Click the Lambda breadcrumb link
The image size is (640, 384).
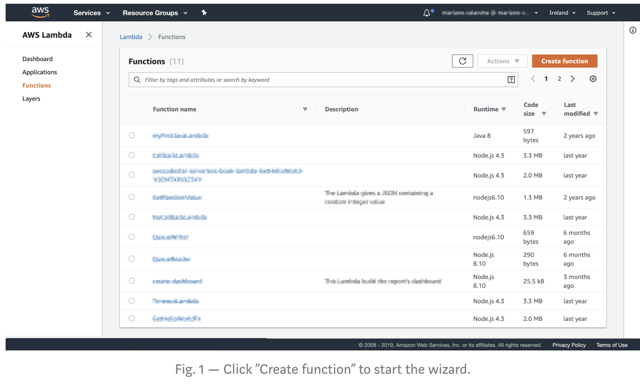point(131,37)
